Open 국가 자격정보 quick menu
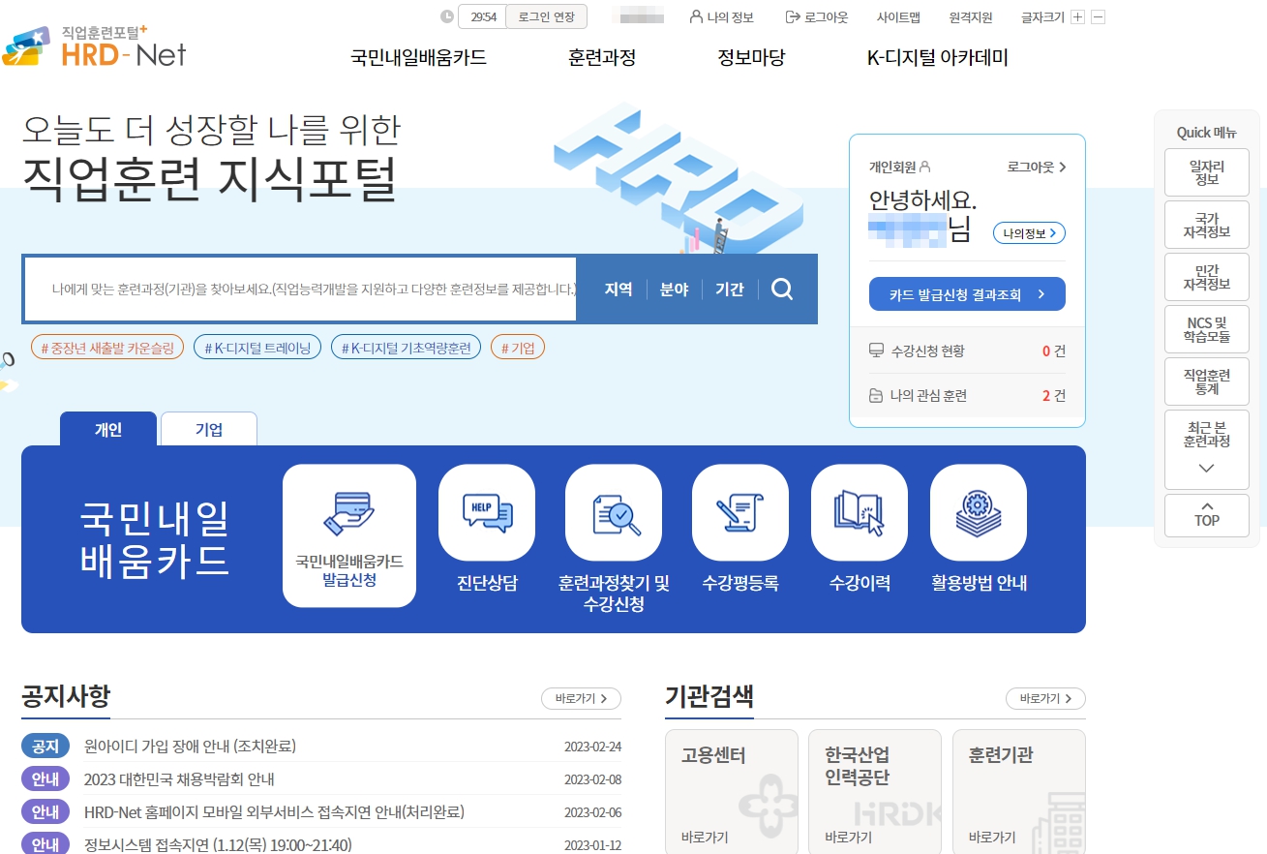 tap(1207, 225)
